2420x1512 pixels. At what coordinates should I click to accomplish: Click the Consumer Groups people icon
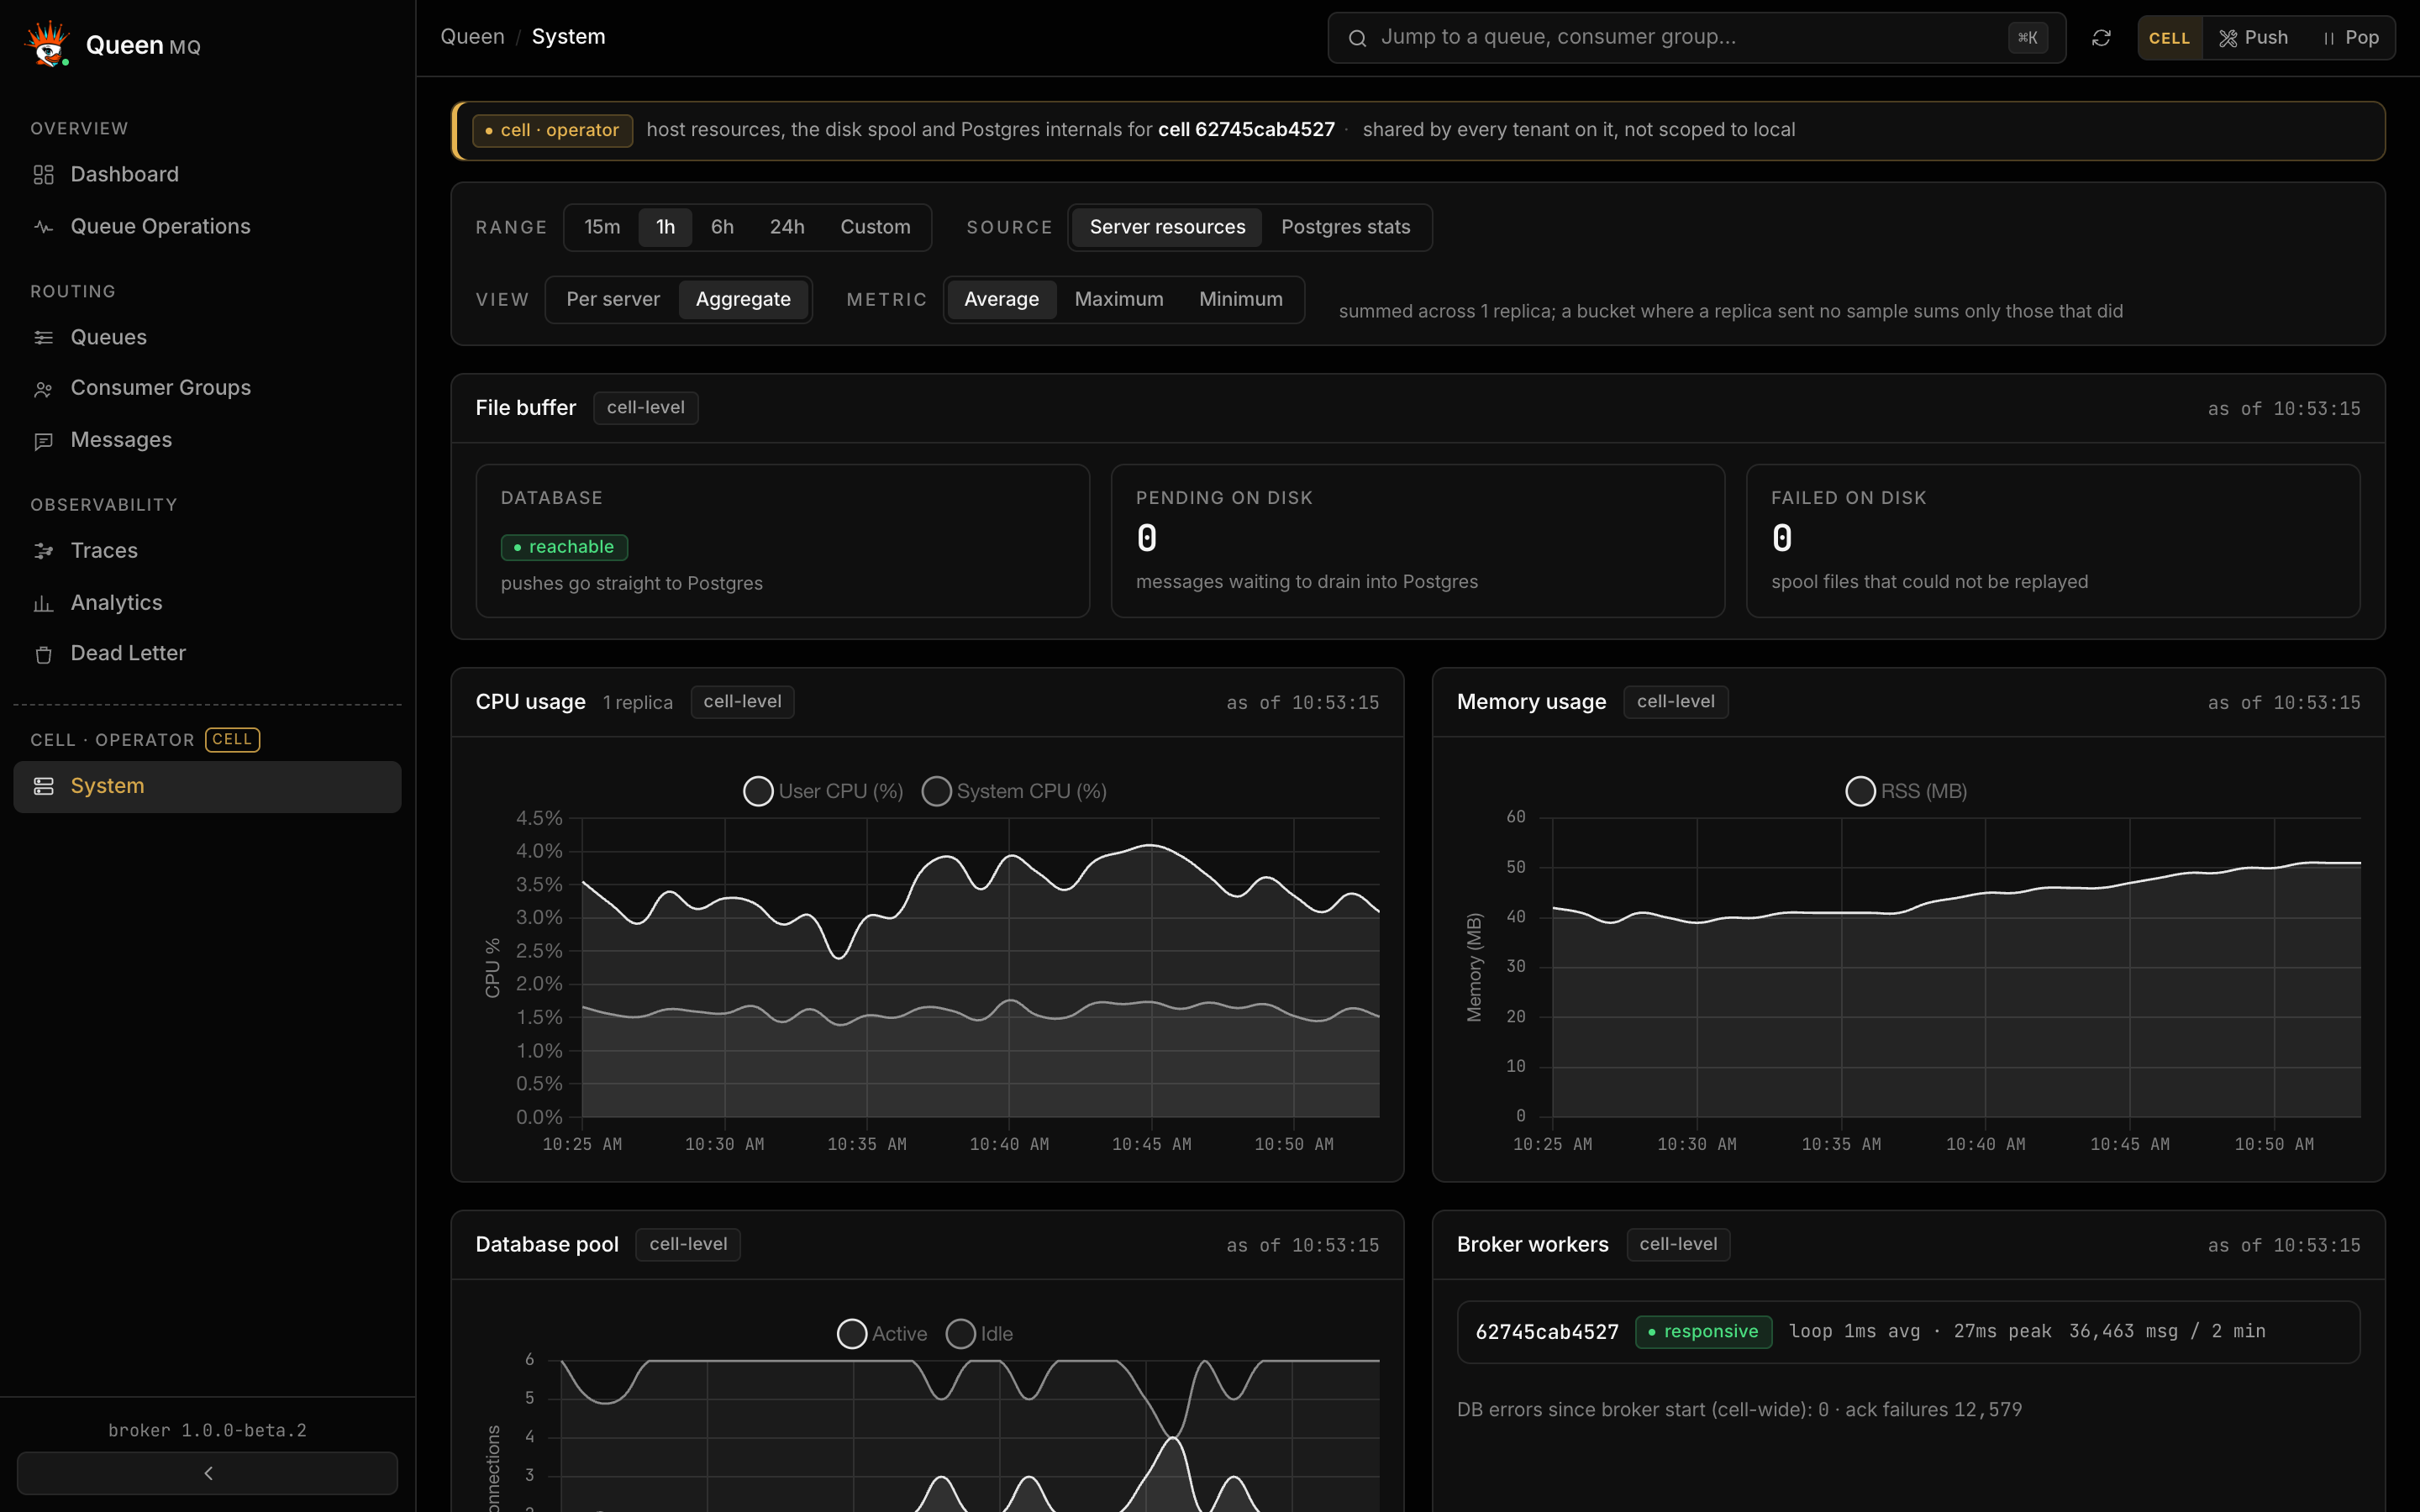tap(43, 389)
